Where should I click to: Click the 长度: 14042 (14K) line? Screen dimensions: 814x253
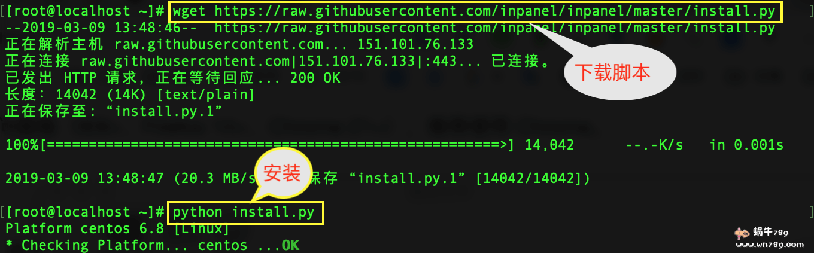129,95
